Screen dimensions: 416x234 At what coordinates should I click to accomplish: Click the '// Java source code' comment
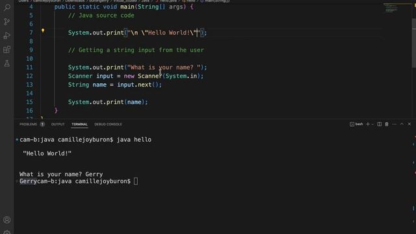point(101,16)
